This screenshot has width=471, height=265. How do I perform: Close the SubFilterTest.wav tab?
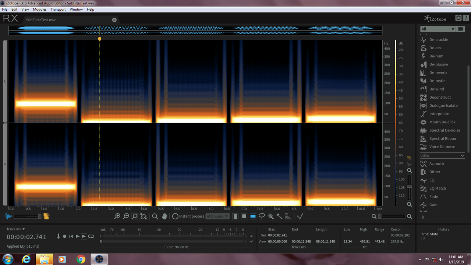(114, 20)
